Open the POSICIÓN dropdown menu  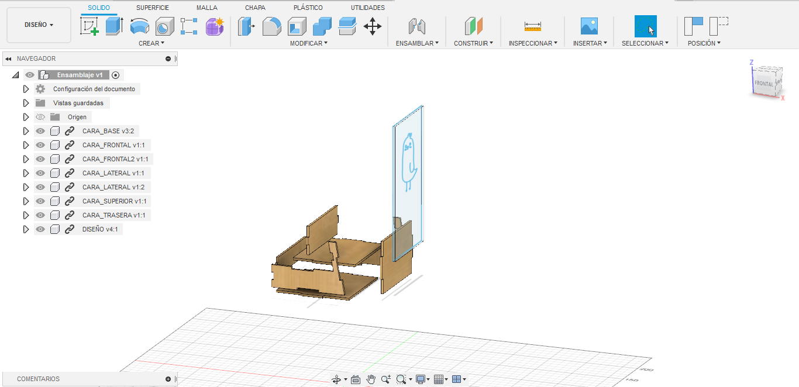(704, 43)
